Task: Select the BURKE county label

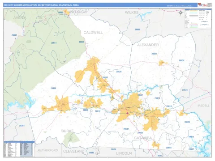Action: (68, 131)
